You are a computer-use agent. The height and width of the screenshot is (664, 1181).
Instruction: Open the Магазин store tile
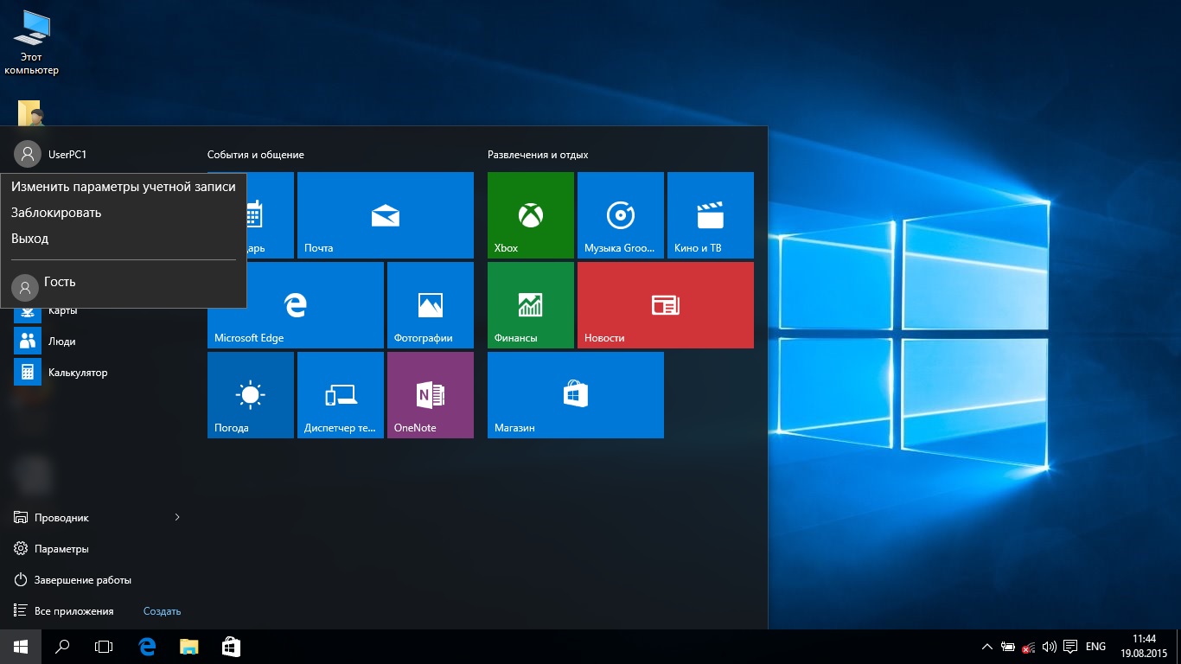pyautogui.click(x=575, y=394)
